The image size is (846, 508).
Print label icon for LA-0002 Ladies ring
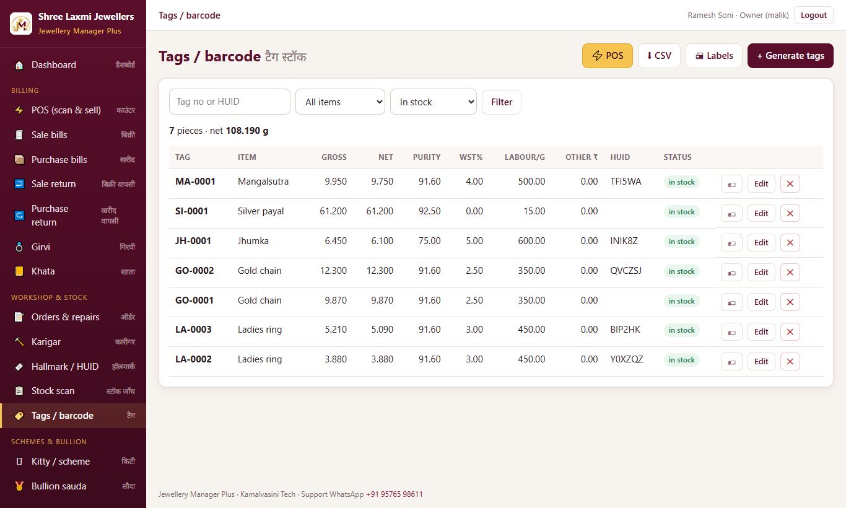click(731, 362)
